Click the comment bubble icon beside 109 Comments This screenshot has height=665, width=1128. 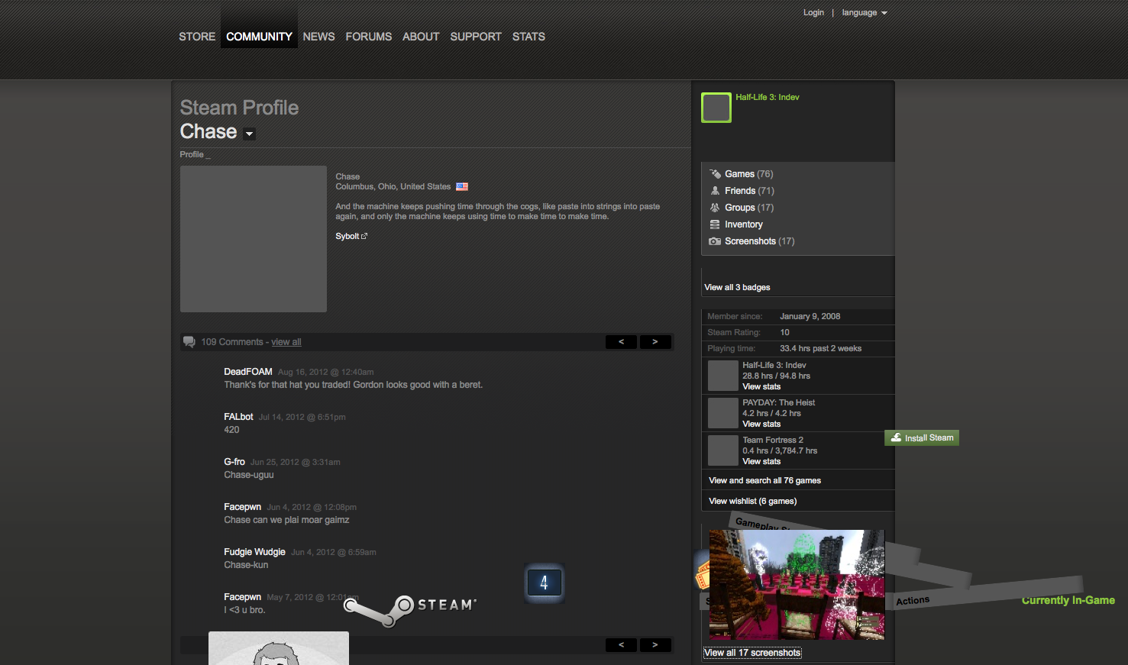point(189,342)
